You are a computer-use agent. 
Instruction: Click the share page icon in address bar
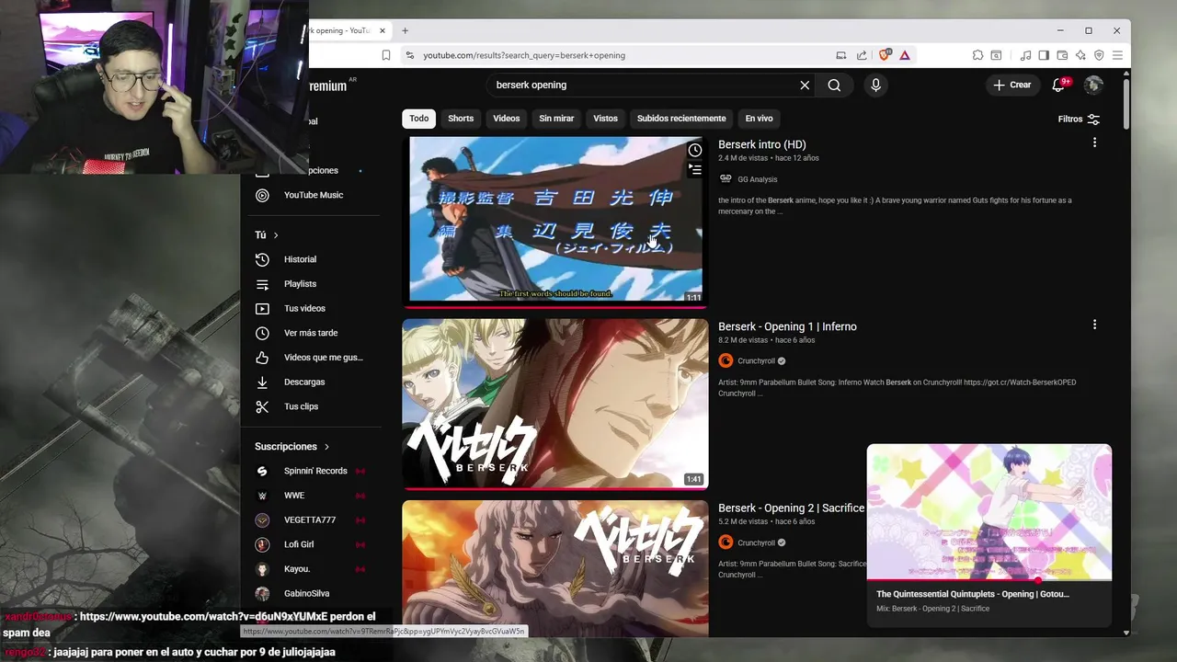pyautogui.click(x=862, y=55)
